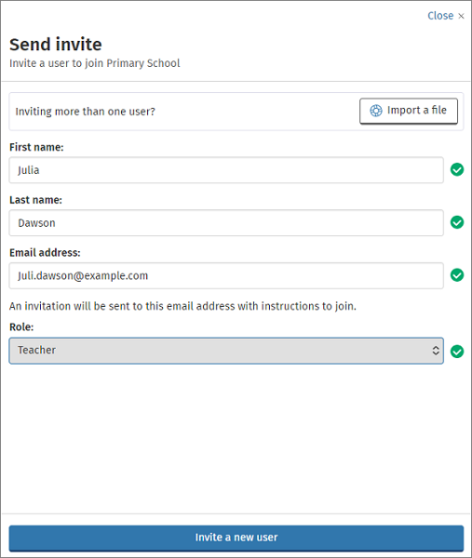472x558 pixels.
Task: Focus the Last name field containing Dawson
Action: pyautogui.click(x=226, y=223)
